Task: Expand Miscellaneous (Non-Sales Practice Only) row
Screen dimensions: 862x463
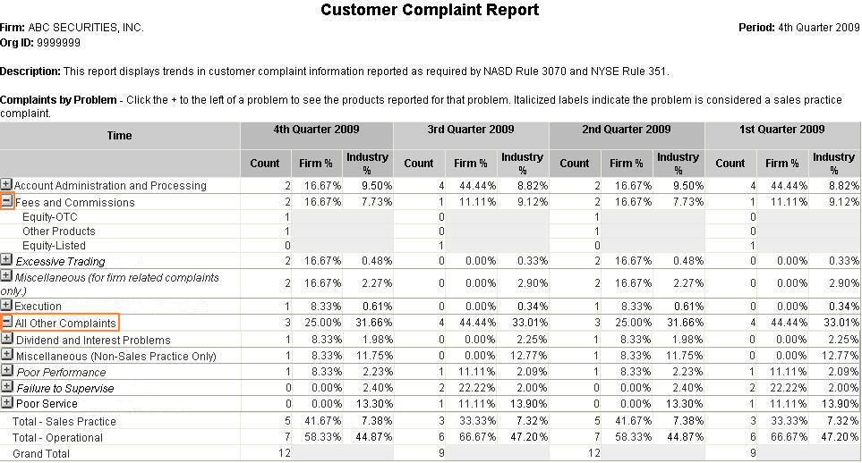Action: click(6, 356)
